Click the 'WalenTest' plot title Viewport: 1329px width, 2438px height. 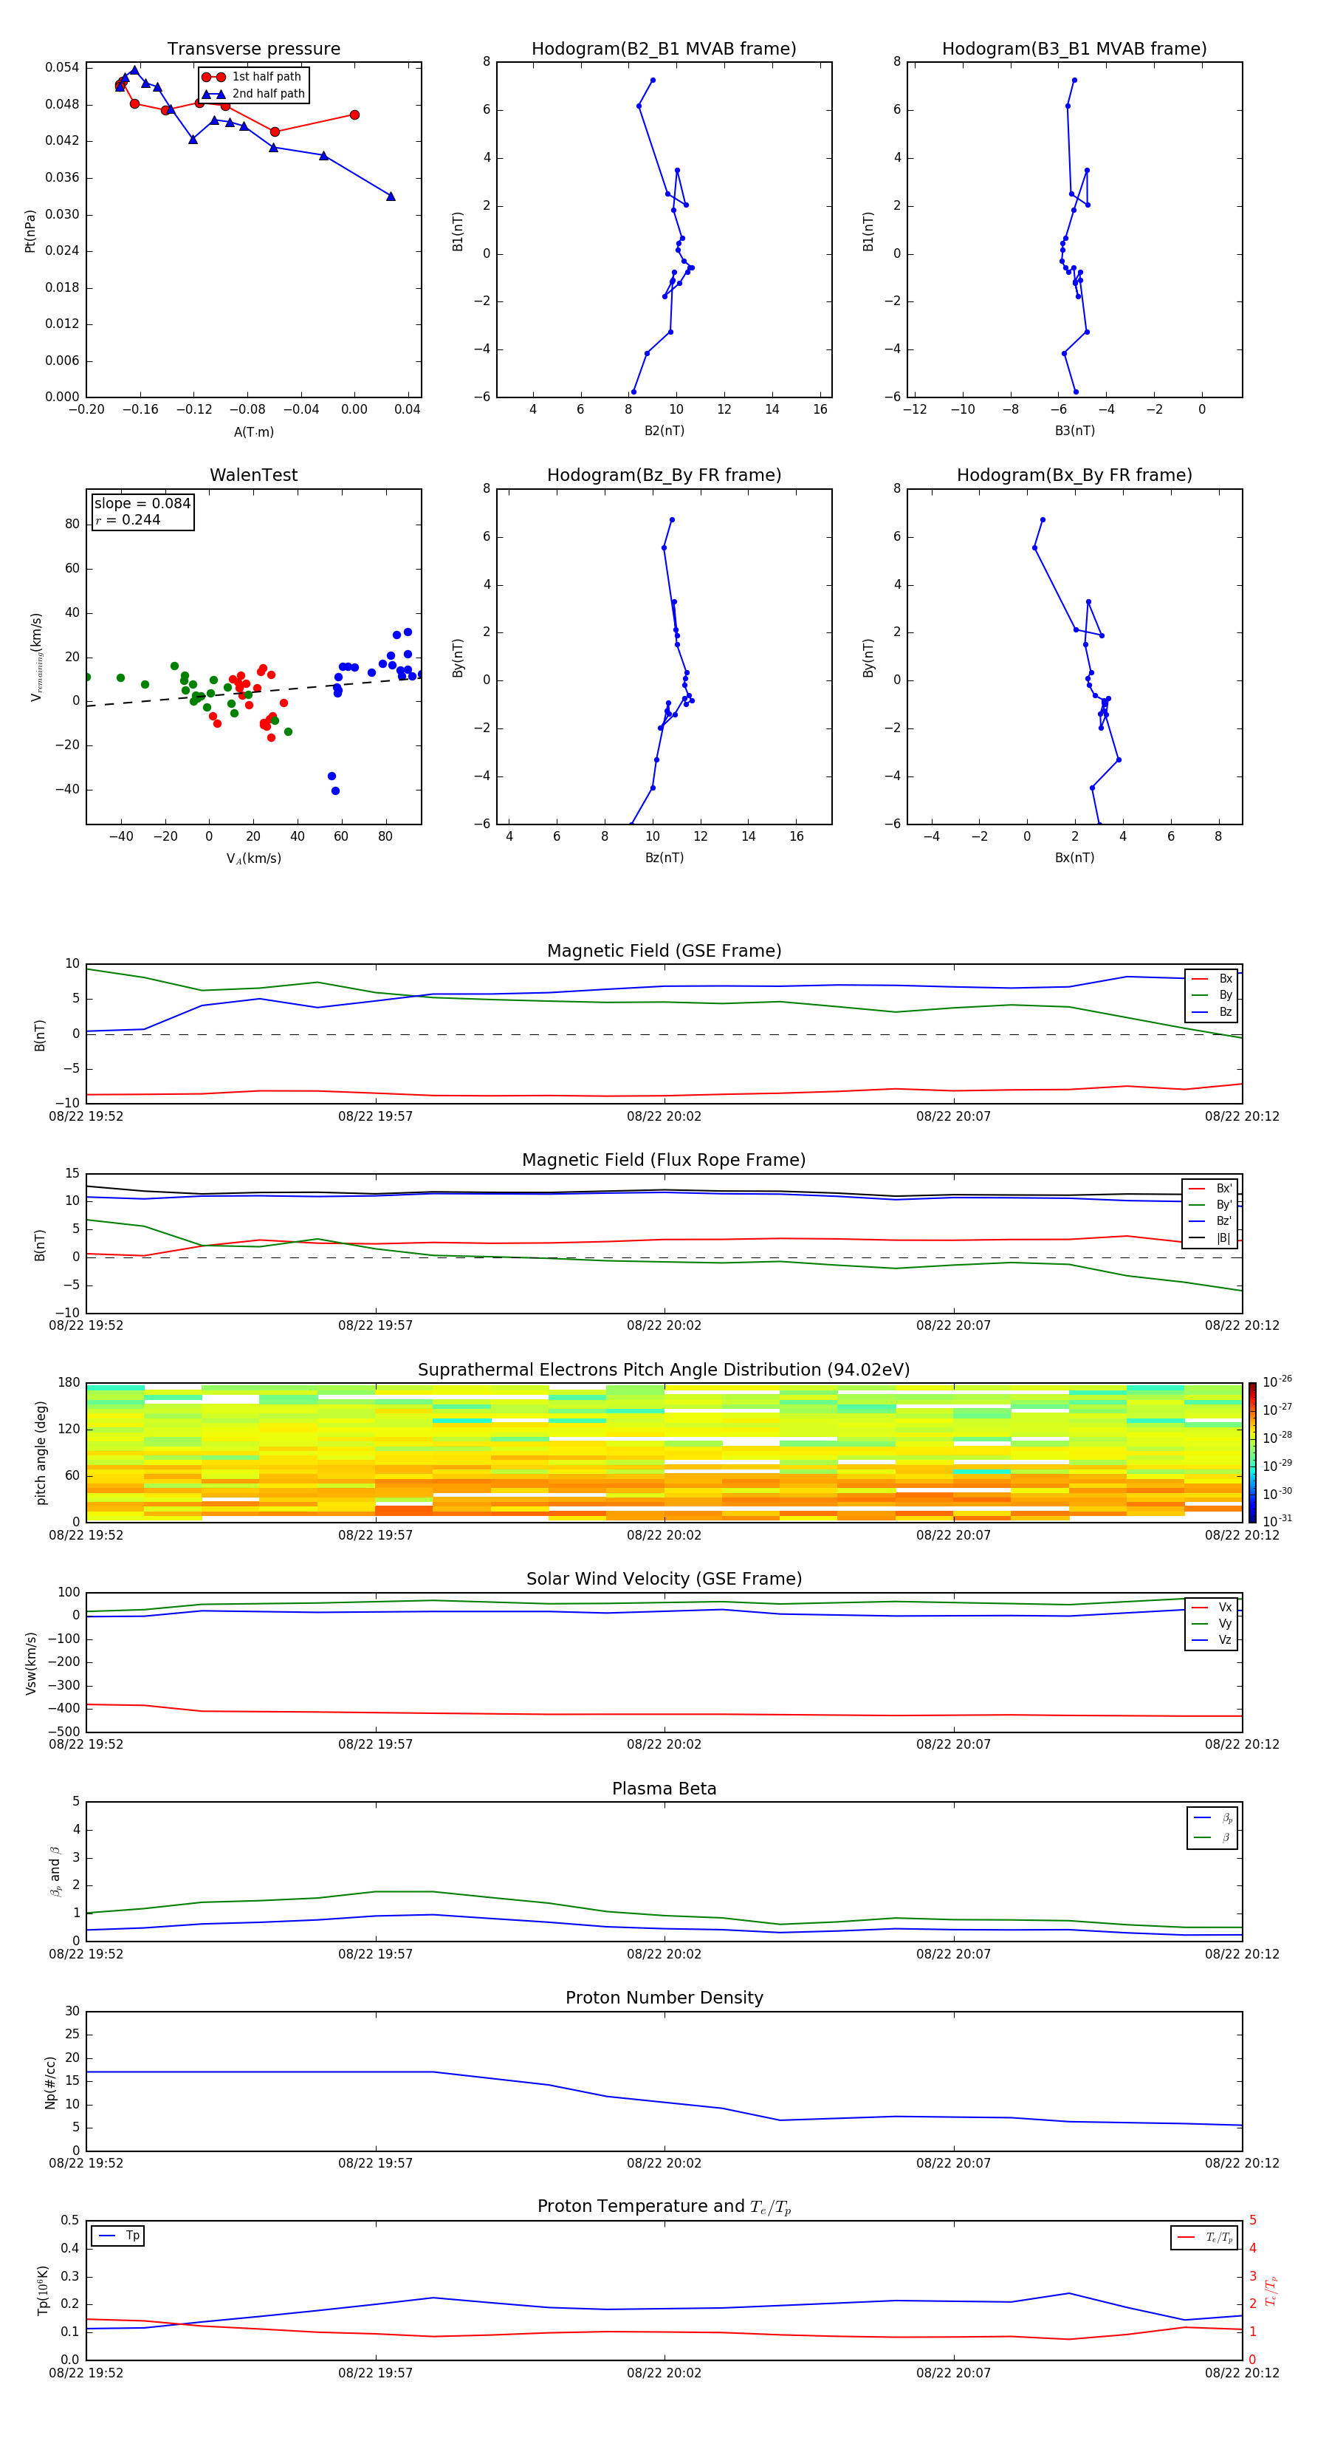tap(253, 475)
